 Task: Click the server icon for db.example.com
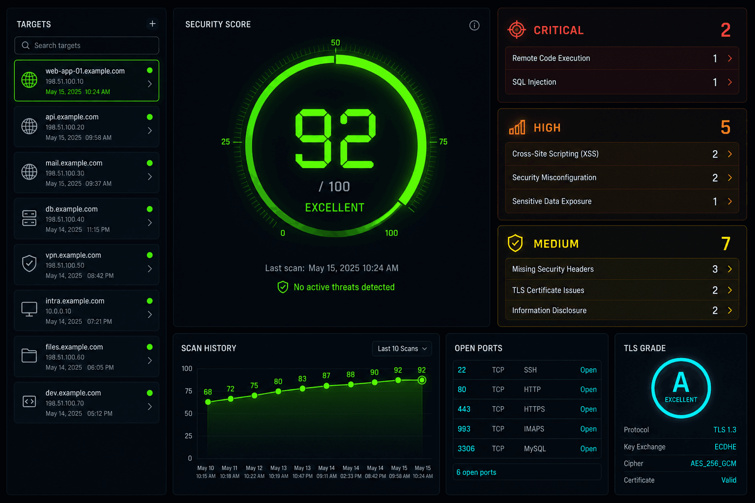coord(29,218)
